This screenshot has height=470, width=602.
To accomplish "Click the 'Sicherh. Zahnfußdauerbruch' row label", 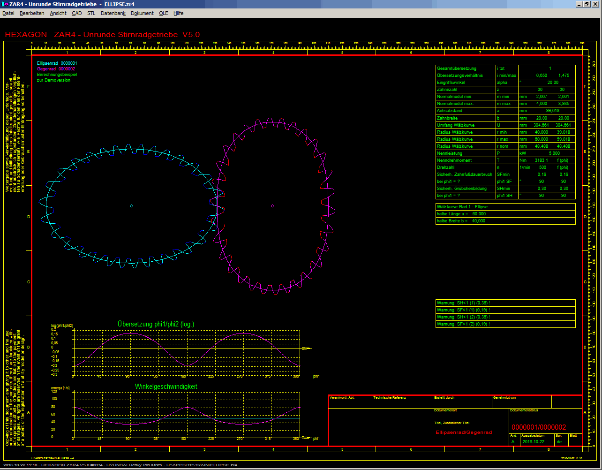I will [464, 174].
